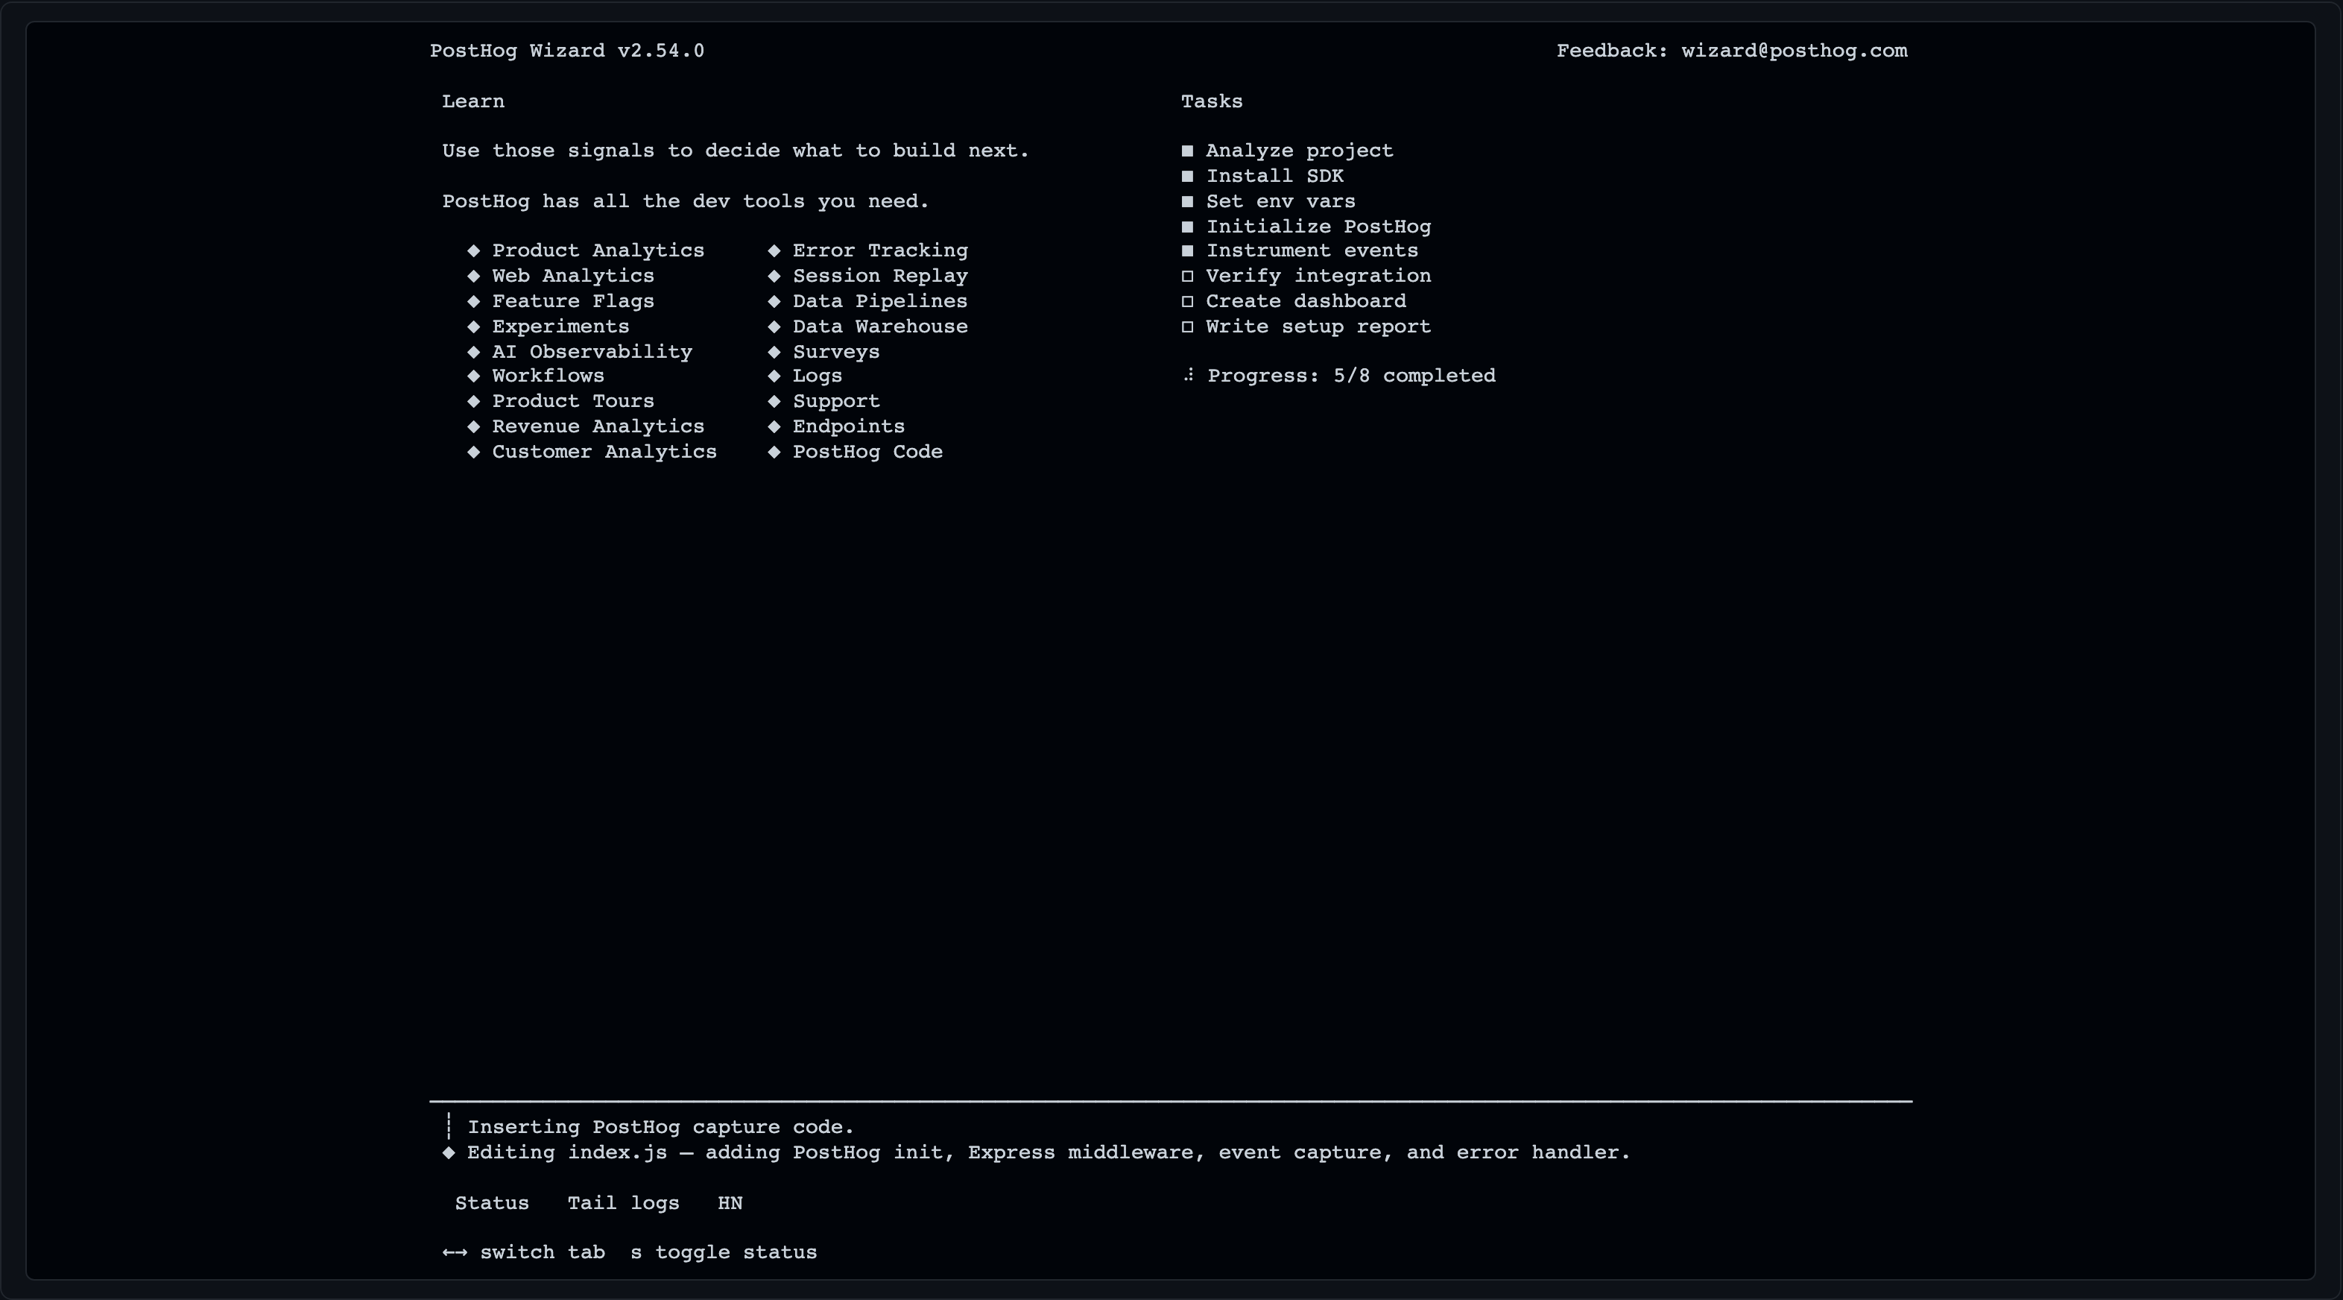Click the empty checkbox beside Verify integration
Viewport: 2343px width, 1300px height.
[x=1187, y=277]
